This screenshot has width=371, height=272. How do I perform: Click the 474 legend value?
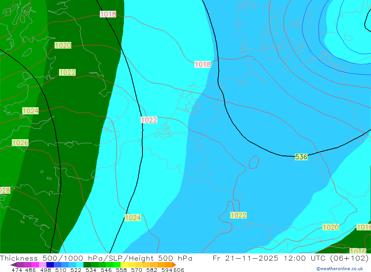point(17,270)
